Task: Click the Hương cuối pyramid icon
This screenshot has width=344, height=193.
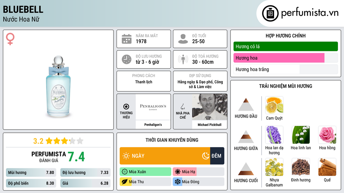Action: point(246,169)
